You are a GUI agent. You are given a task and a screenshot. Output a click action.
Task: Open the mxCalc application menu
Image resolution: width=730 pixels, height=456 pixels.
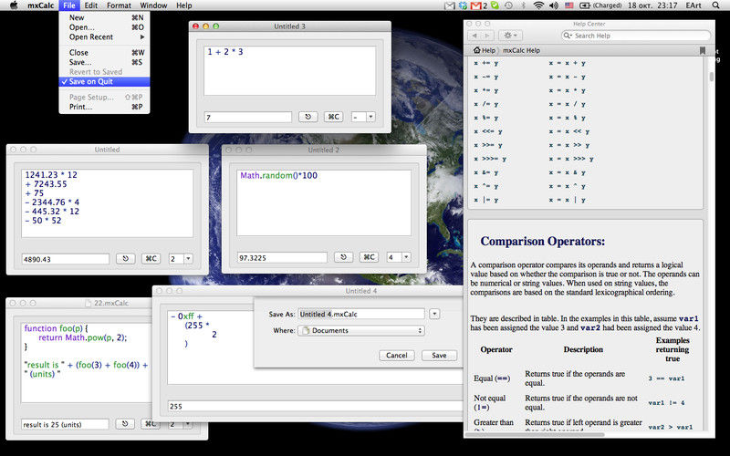click(40, 5)
